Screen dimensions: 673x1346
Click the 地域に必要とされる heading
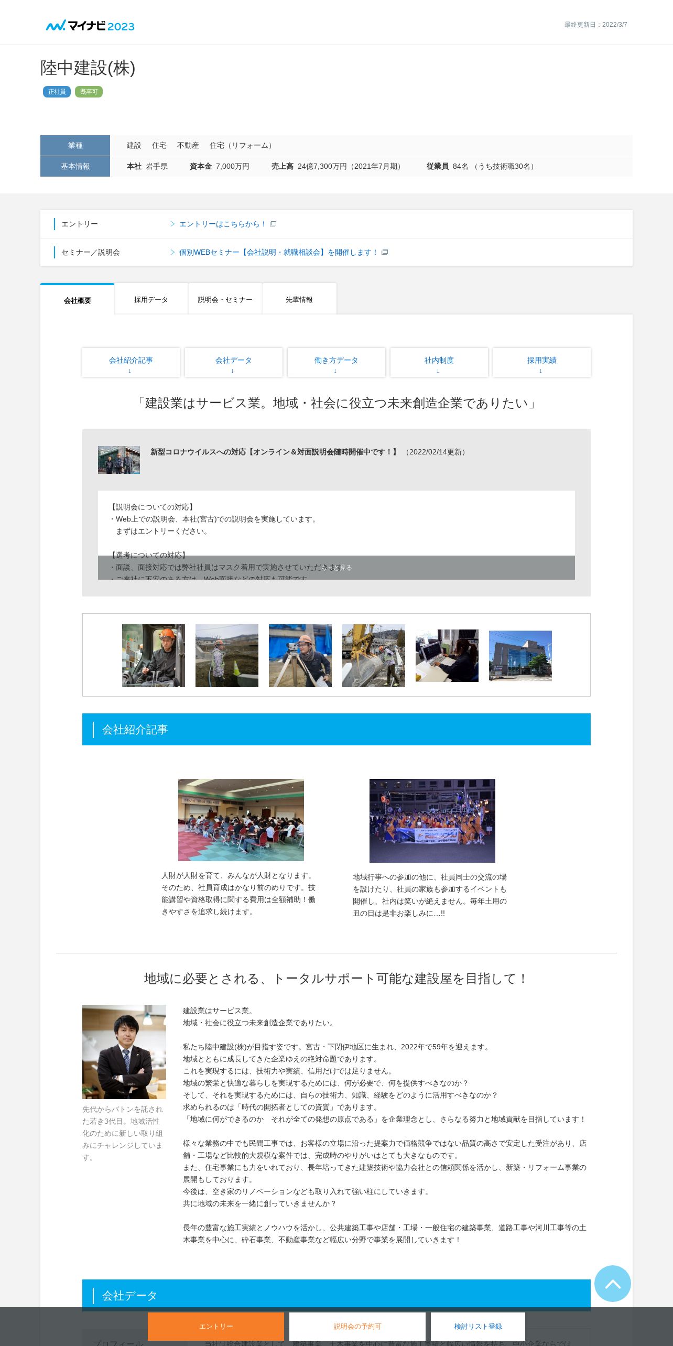point(336,979)
